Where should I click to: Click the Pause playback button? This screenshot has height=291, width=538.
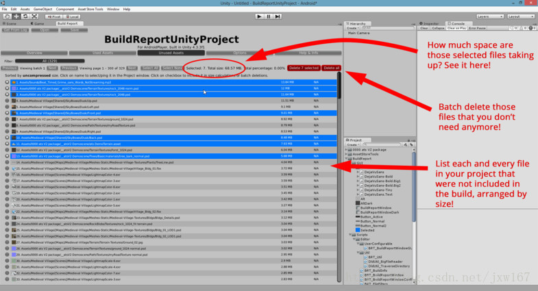point(268,16)
